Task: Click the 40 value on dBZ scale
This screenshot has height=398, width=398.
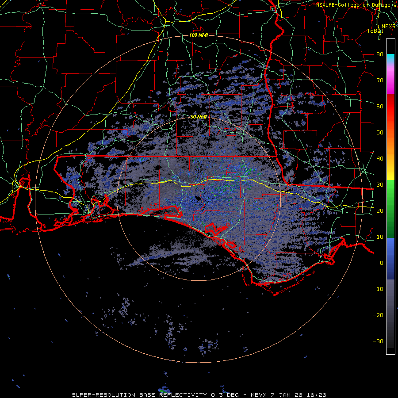Action: click(380, 159)
